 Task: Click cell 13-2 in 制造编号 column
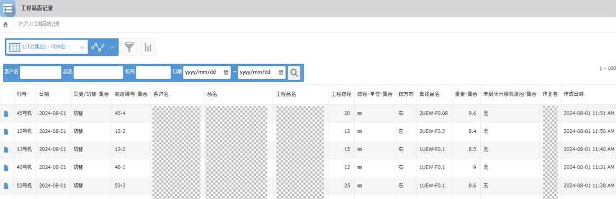120,150
